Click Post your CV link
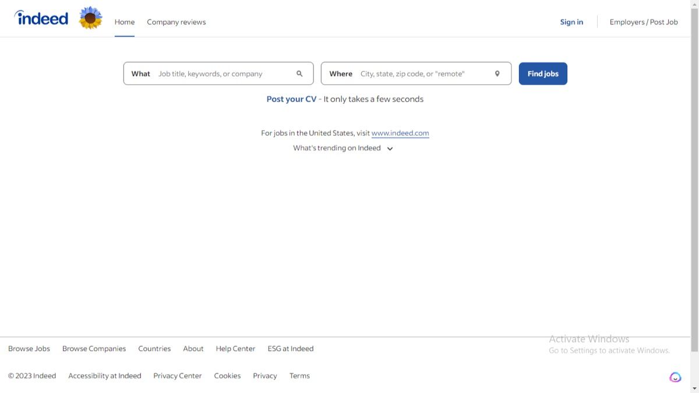 291,99
